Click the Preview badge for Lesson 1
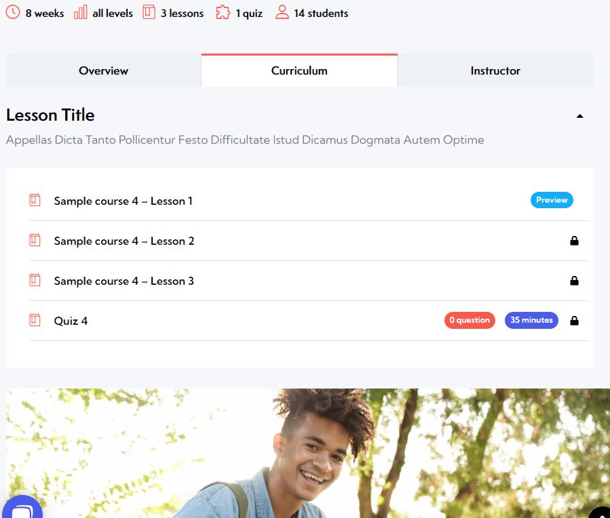 coord(552,200)
